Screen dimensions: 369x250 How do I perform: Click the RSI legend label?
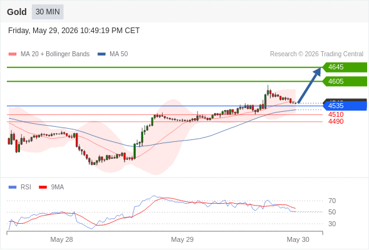point(26,187)
